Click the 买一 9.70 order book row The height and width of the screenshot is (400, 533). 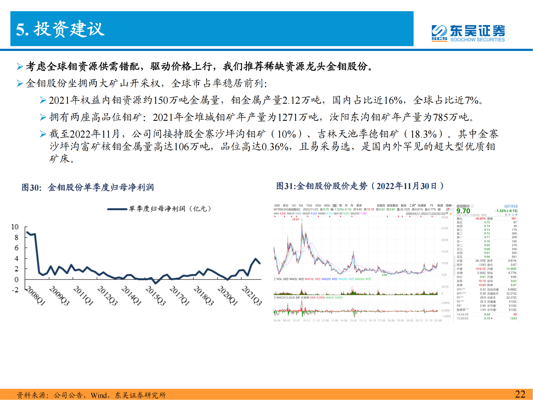pos(487,241)
